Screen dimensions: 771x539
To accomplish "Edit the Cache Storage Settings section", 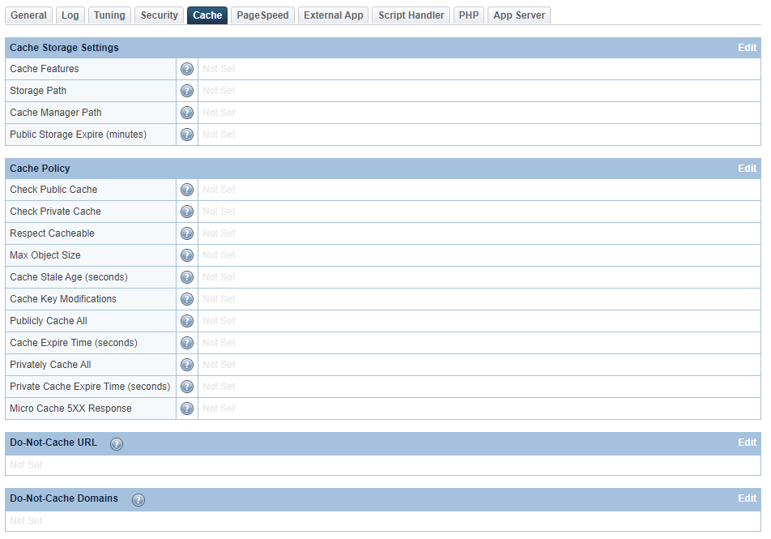I will point(747,48).
